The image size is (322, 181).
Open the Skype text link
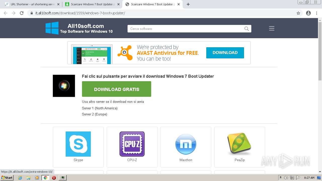pos(78,160)
